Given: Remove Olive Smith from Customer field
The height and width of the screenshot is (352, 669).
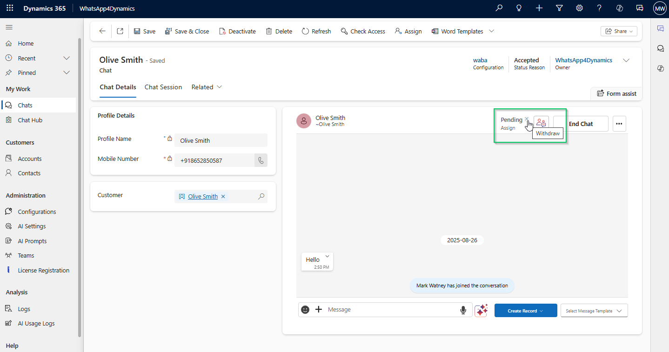Looking at the screenshot, I should click(x=223, y=197).
